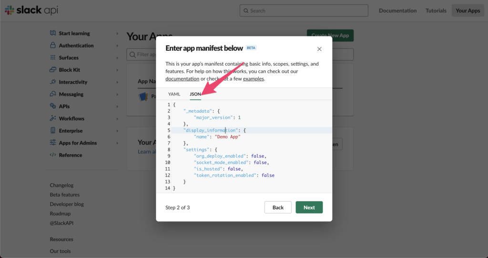Switch to the YAML tab

click(174, 94)
